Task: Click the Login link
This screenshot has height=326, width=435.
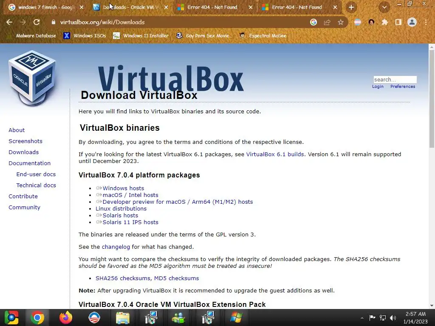Action: point(378,87)
